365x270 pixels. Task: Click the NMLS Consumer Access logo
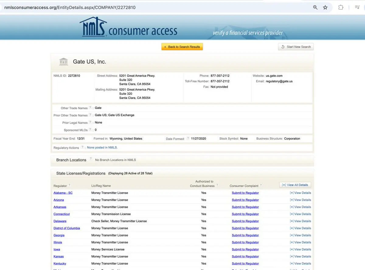click(128, 27)
